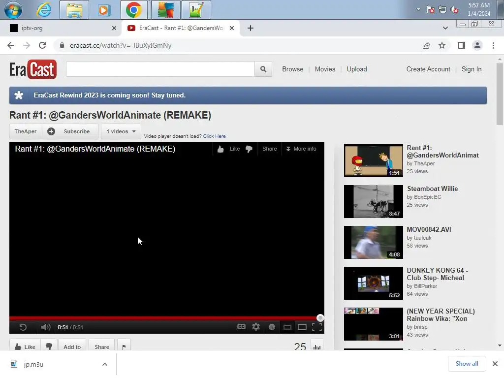Screen dimensions: 504x378
Task: Switch player to large size
Action: [302, 327]
